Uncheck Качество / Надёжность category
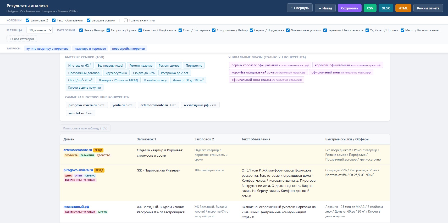The image size is (448, 223). (x=140, y=30)
